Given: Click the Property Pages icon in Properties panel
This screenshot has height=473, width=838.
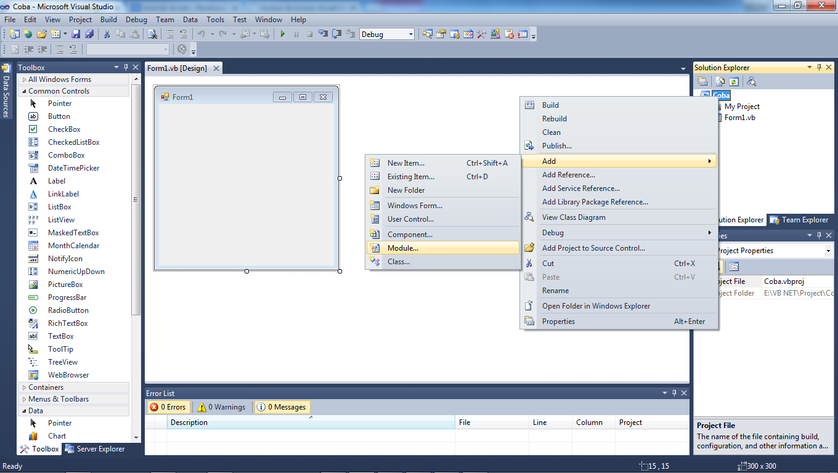Looking at the screenshot, I should (734, 267).
